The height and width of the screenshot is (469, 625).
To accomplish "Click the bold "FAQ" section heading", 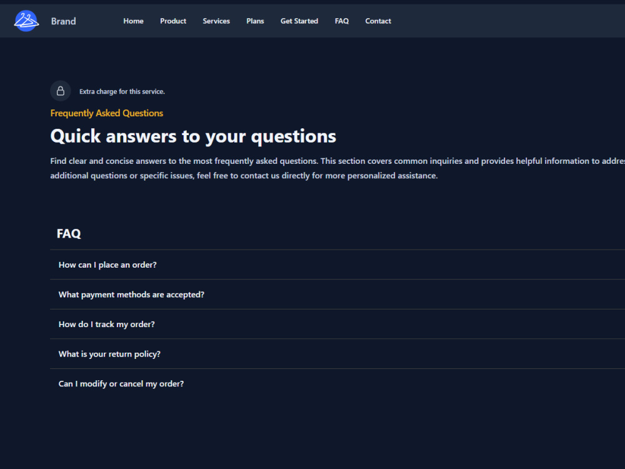I will (x=69, y=234).
